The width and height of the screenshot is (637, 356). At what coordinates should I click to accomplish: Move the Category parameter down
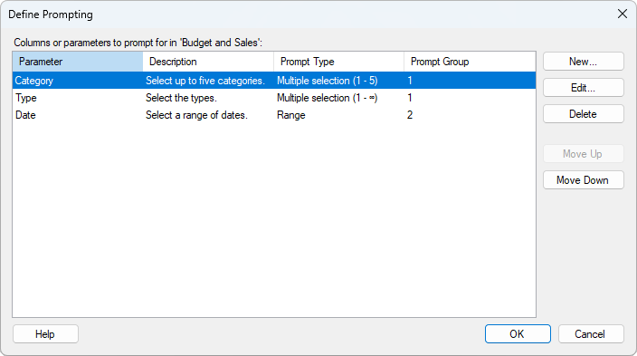click(x=583, y=180)
